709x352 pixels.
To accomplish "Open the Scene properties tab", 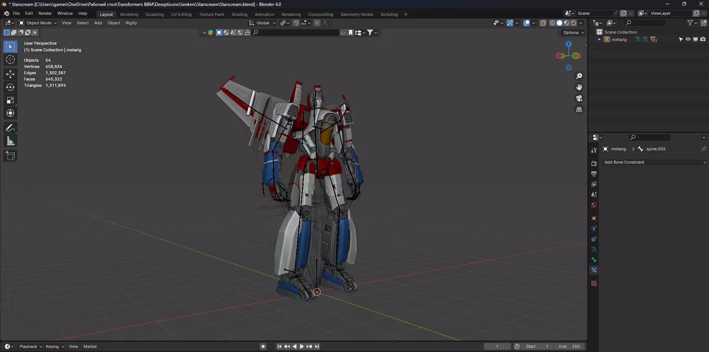I will tap(594, 195).
